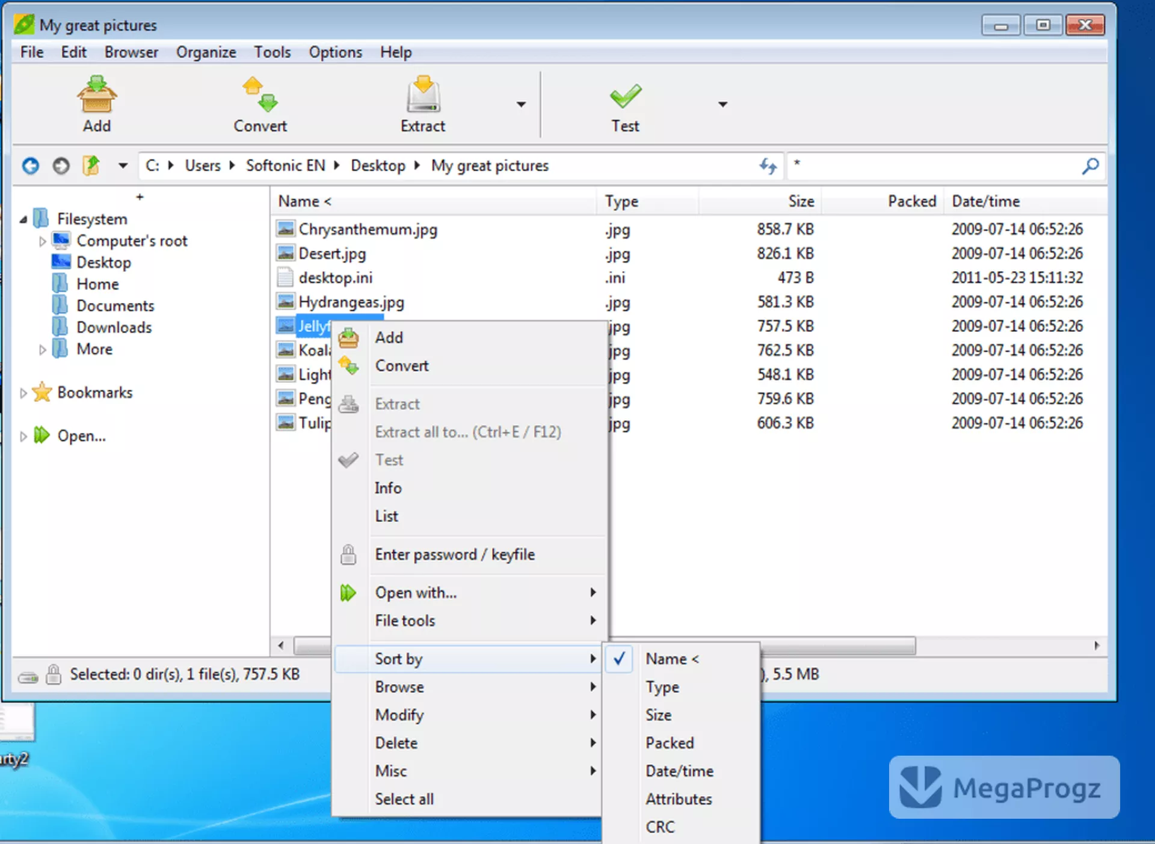Screen dimensions: 1155x844
Task: Go back with the blue arrow
Action: 31,165
